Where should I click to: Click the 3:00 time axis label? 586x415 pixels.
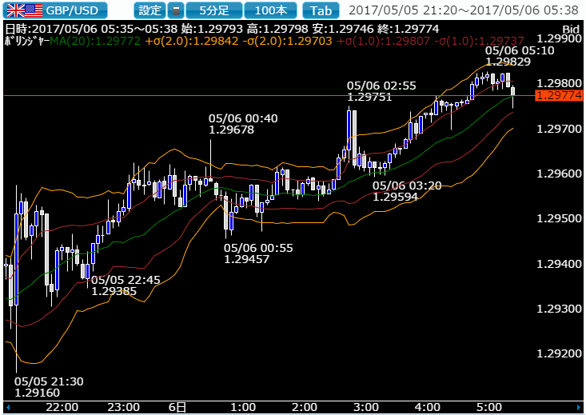[x=366, y=407]
